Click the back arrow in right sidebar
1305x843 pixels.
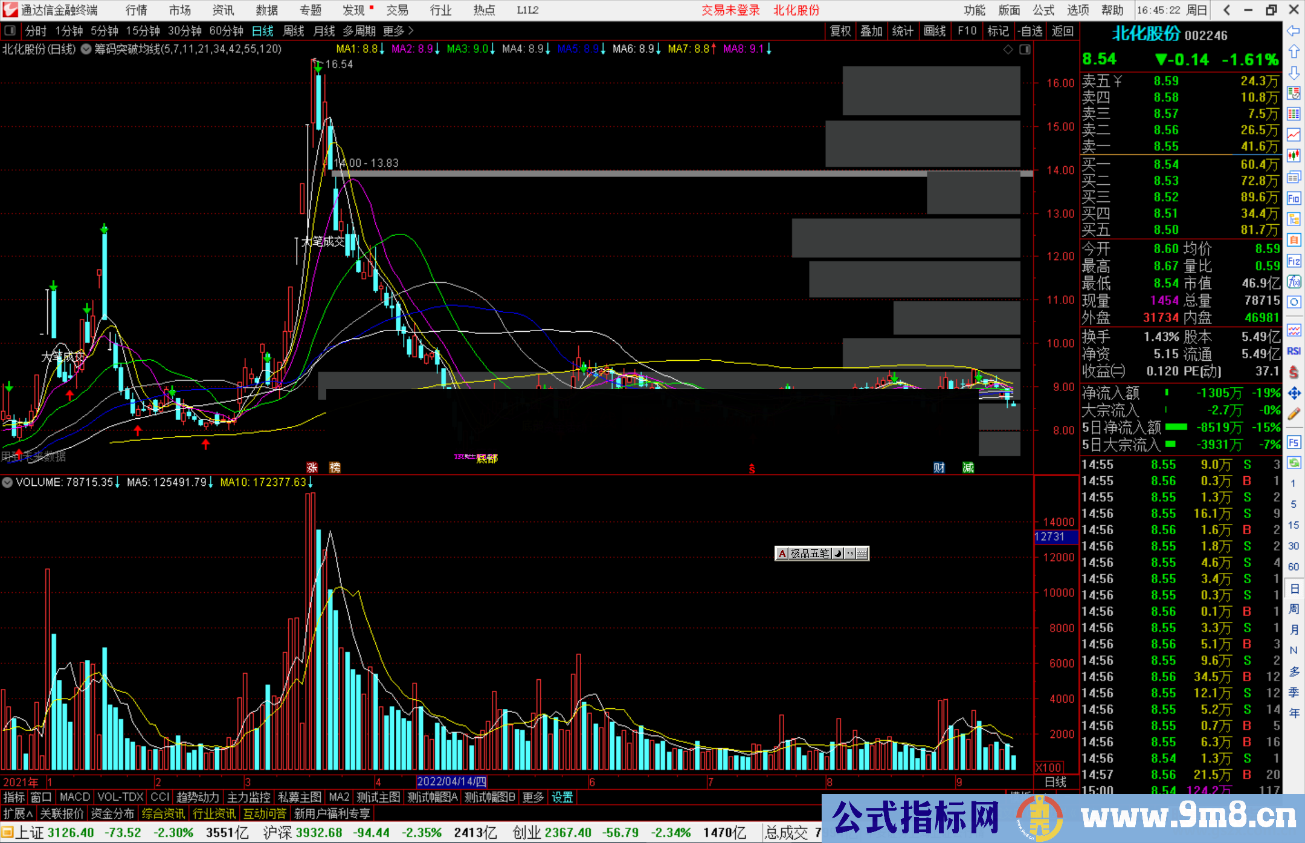click(x=1294, y=31)
